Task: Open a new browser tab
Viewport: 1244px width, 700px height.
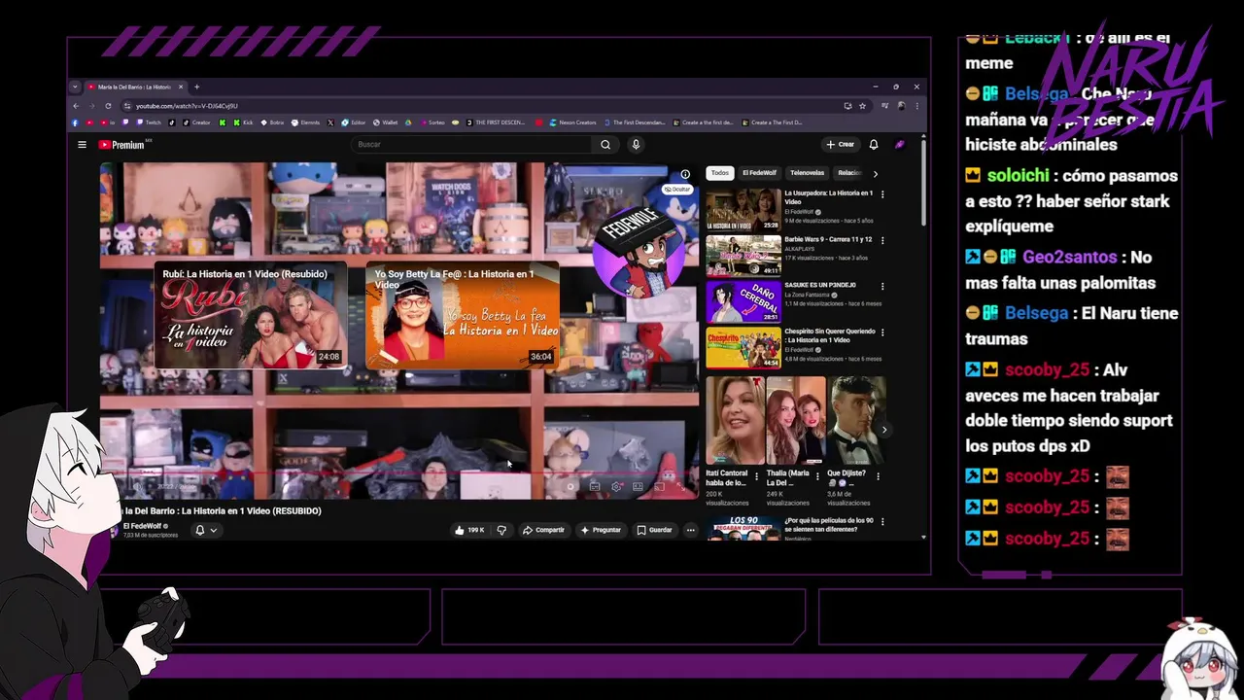Action: point(196,87)
